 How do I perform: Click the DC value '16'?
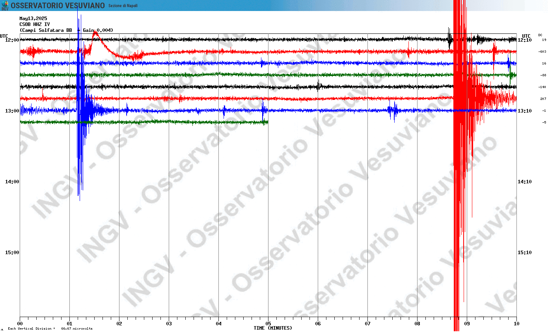[544, 63]
